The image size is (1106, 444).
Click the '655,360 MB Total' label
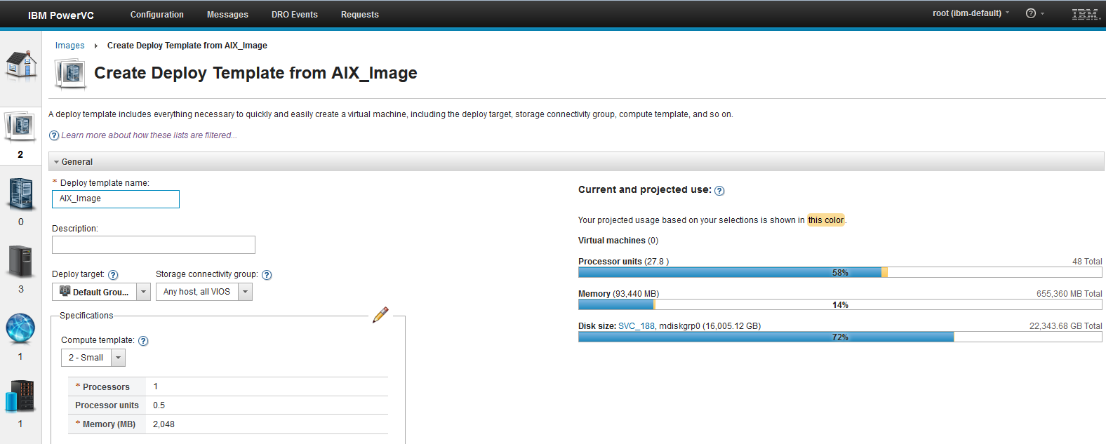click(1070, 294)
